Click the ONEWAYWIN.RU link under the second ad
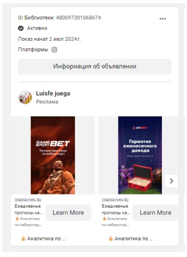This screenshot has height=257, width=187. coord(115,200)
